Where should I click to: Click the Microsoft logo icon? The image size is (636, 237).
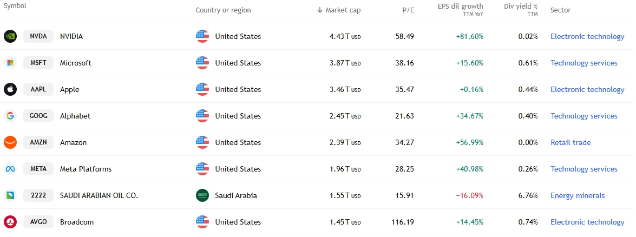pyautogui.click(x=10, y=63)
